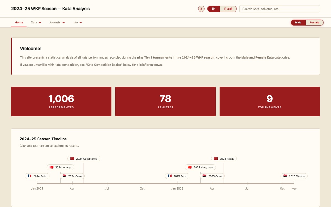Open the 2025 Paris tournament
This screenshot has height=207, width=331.
tap(177, 176)
